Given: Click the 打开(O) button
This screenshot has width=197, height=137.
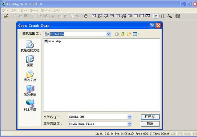Looking at the screenshot, I should click(x=150, y=117).
